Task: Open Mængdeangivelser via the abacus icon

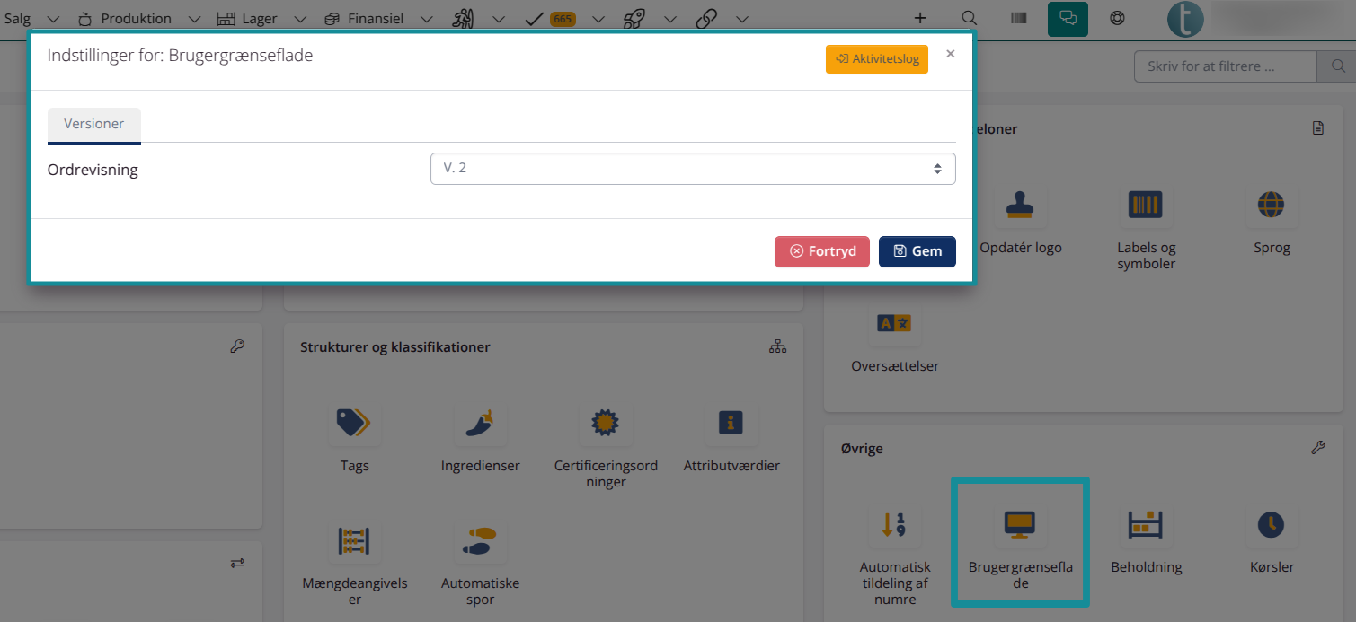Action: coord(354,541)
